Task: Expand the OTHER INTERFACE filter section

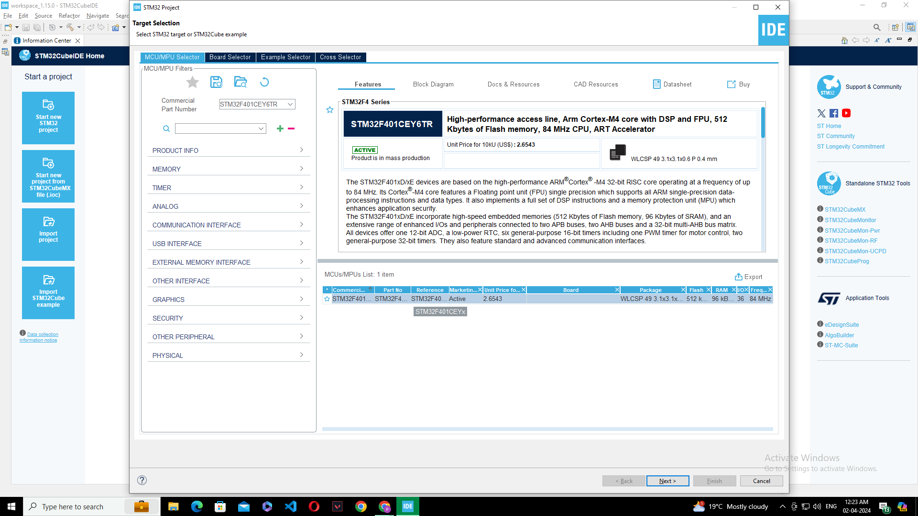Action: tap(229, 281)
